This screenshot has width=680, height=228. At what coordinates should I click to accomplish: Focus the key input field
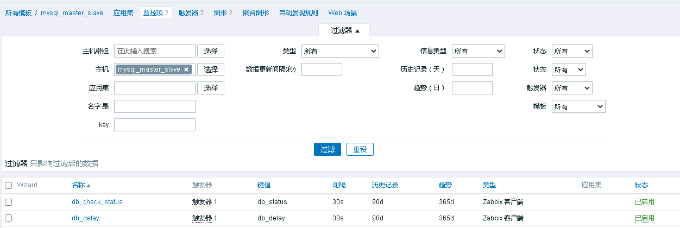click(154, 125)
